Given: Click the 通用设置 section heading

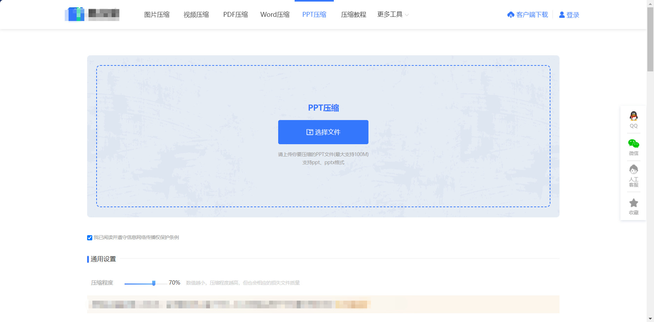Looking at the screenshot, I should tap(103, 259).
